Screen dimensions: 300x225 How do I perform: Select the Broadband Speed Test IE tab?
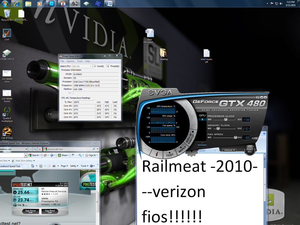pyautogui.click(x=11, y=166)
